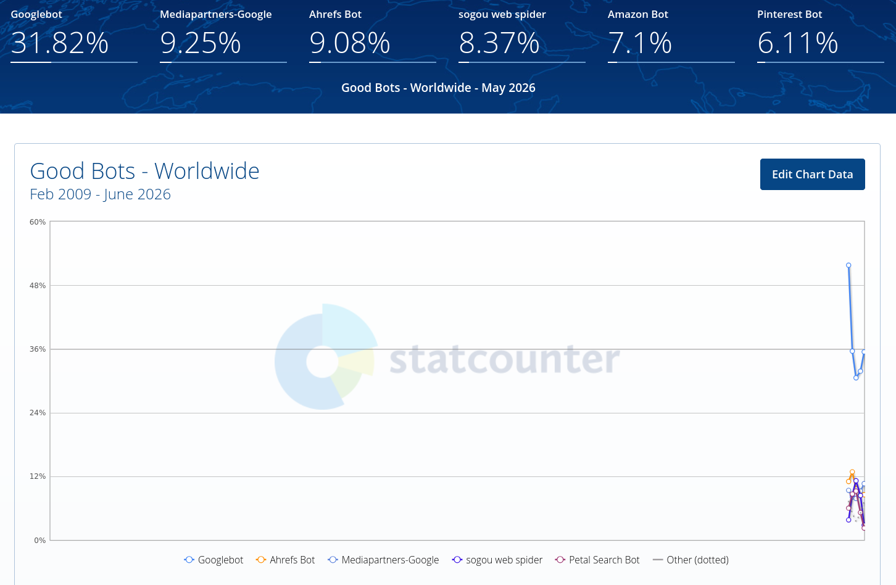Click the Googlebot header label
Viewport: 896px width, 585px height.
pos(36,14)
